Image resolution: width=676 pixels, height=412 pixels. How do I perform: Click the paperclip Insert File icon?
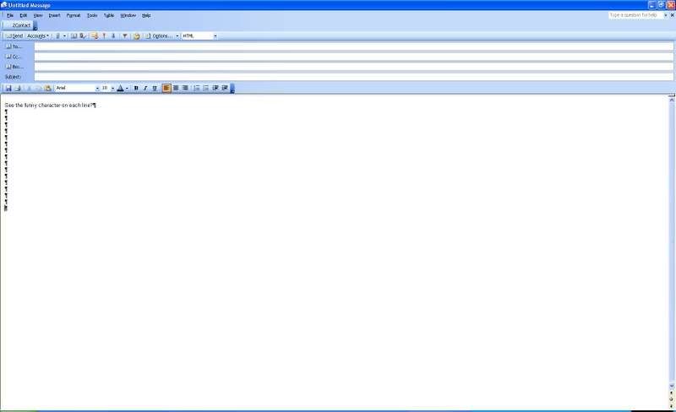tap(57, 36)
